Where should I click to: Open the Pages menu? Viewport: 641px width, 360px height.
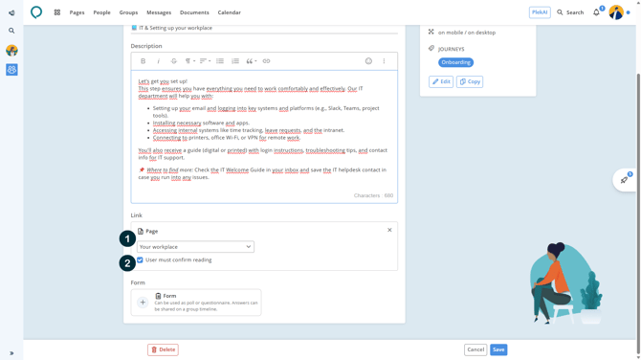pyautogui.click(x=77, y=12)
